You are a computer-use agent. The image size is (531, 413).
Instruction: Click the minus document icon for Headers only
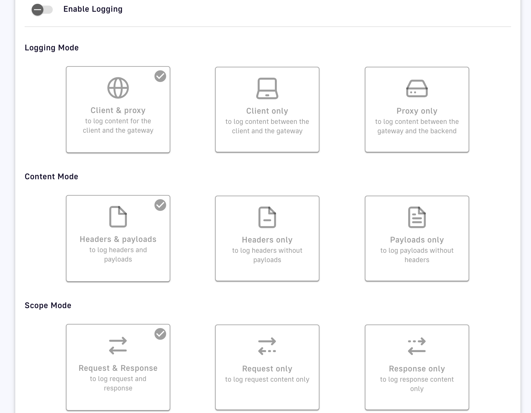tap(267, 217)
